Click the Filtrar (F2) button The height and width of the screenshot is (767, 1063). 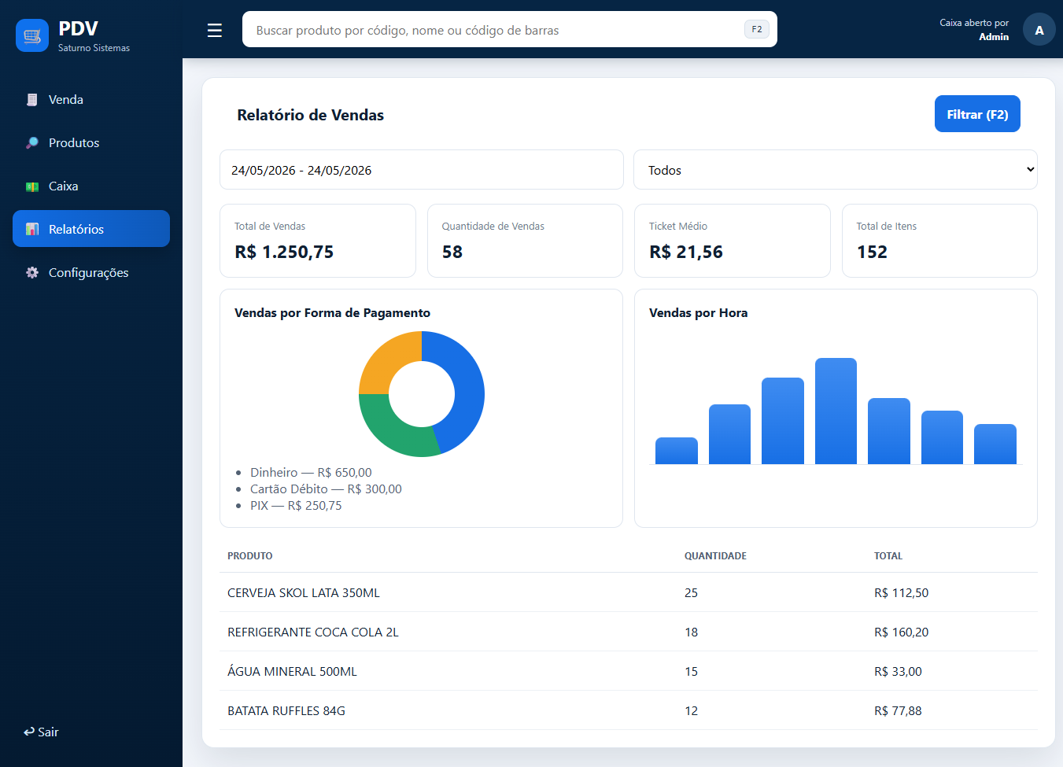coord(977,114)
